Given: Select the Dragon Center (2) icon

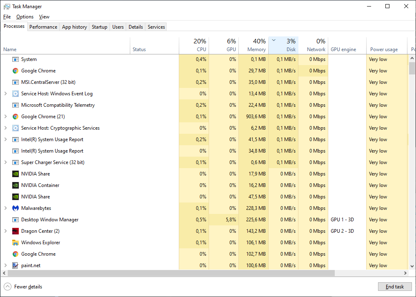Looking at the screenshot, I should (16, 231).
